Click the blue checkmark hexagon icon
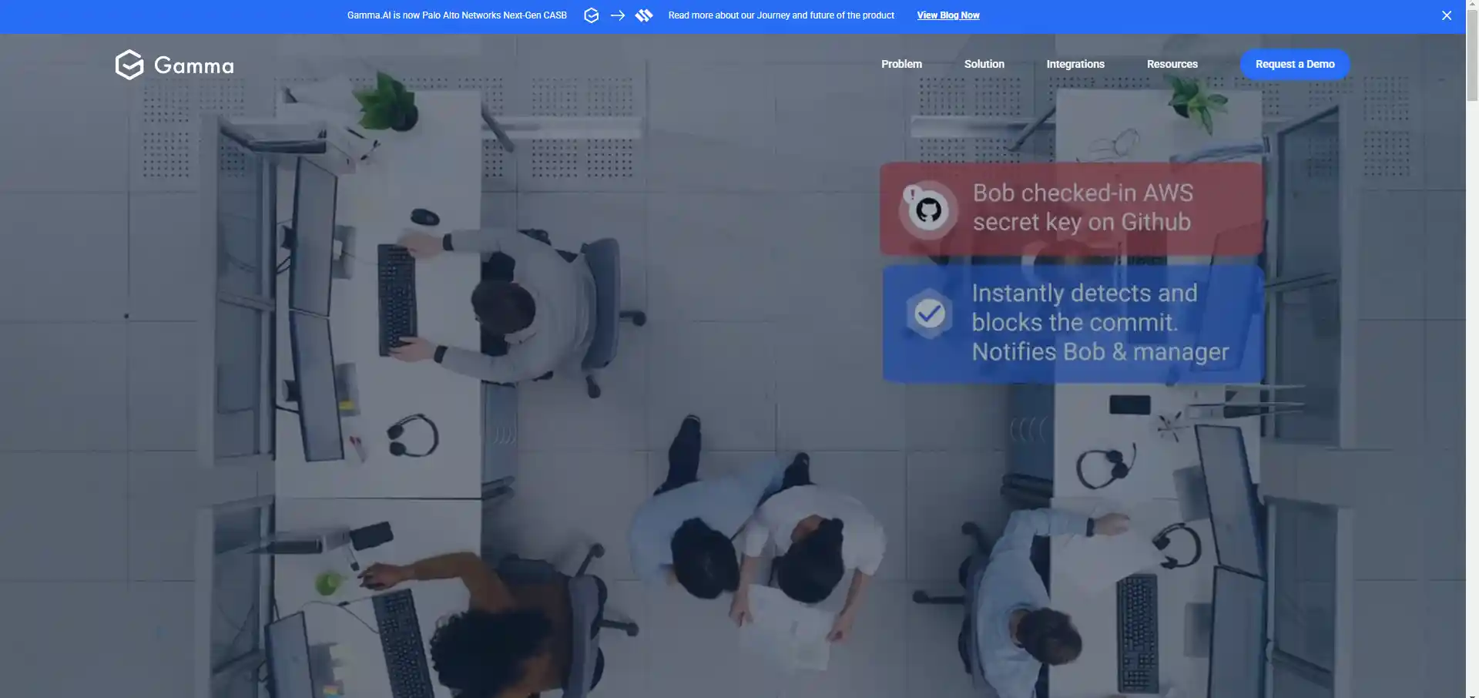The height and width of the screenshot is (698, 1479). [930, 314]
